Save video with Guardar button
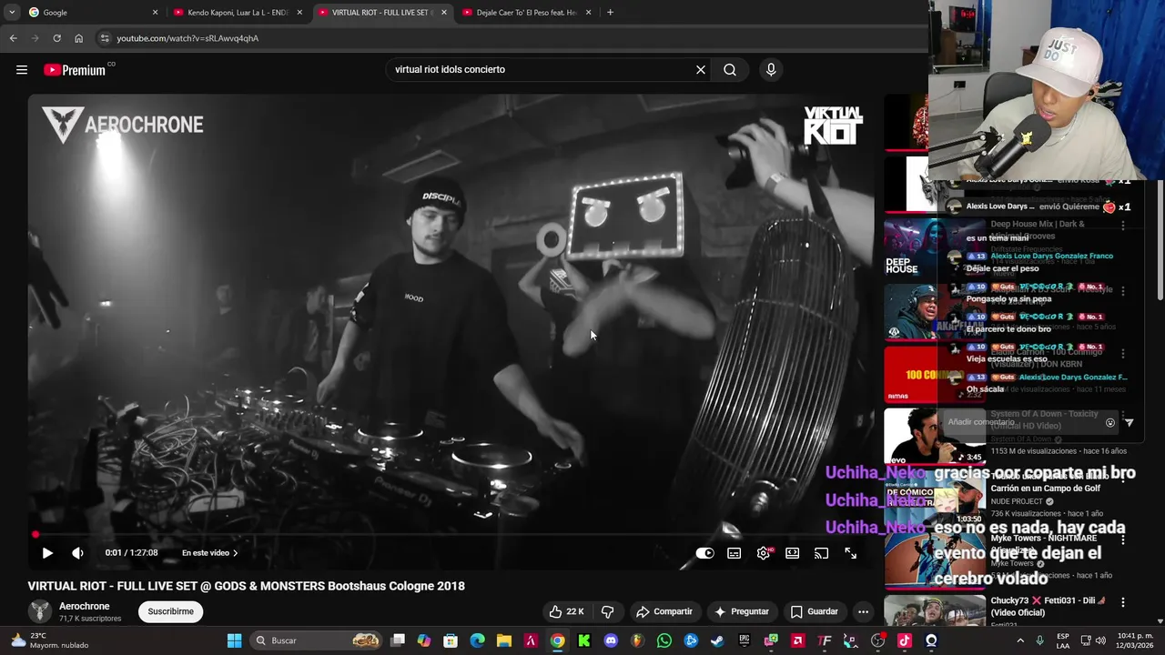 pos(815,611)
